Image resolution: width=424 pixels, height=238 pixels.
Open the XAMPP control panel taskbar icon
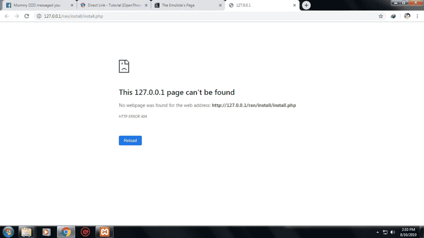(105, 232)
